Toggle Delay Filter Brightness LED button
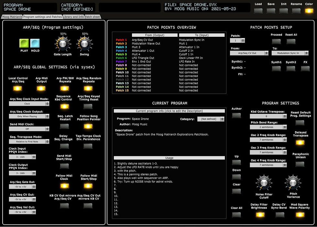317x227 pixels. pos(260,215)
